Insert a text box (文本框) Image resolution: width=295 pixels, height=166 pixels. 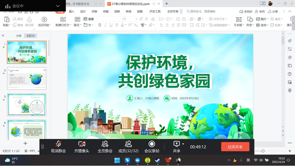pos(239,21)
